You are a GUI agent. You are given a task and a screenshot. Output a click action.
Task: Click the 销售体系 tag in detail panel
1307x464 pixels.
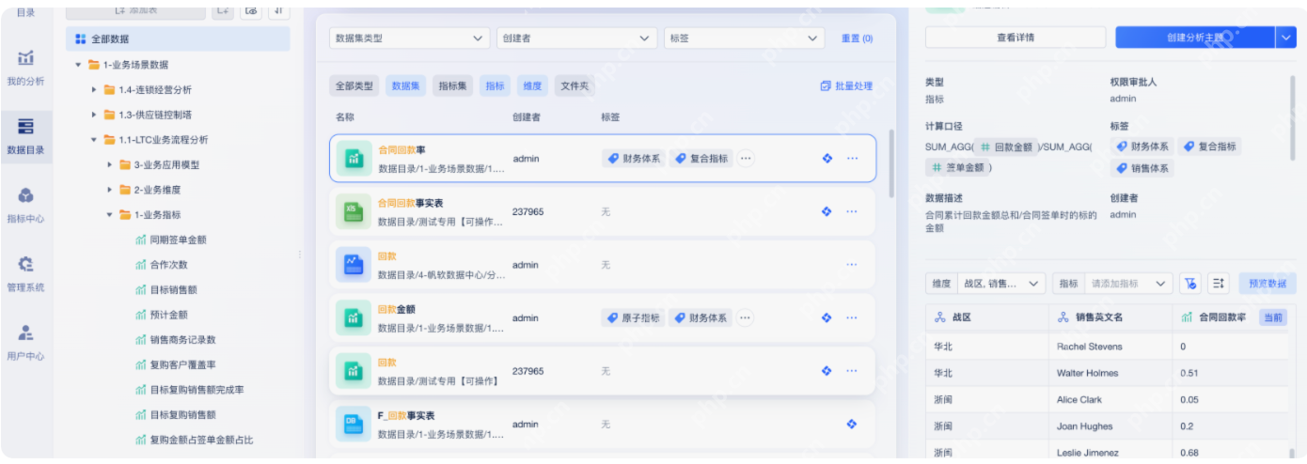point(1142,168)
